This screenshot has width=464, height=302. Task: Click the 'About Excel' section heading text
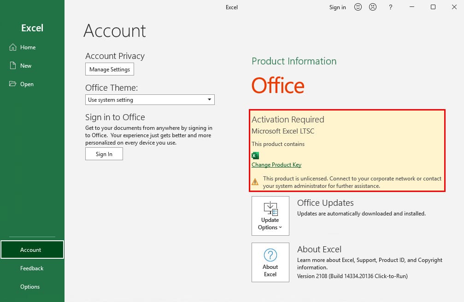click(319, 250)
